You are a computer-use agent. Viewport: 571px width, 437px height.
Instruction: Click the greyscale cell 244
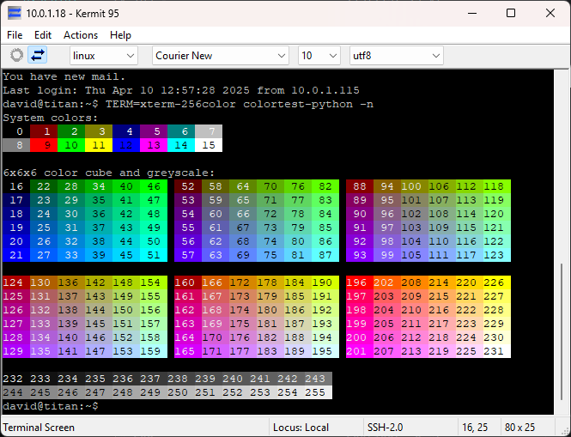click(16, 392)
